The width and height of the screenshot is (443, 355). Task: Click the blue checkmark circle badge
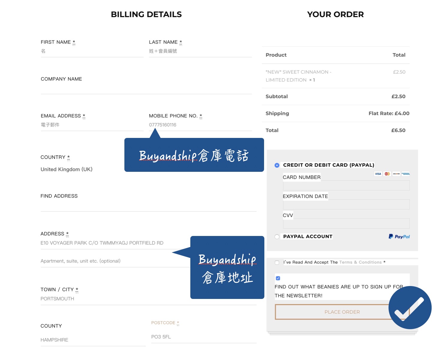[410, 308]
